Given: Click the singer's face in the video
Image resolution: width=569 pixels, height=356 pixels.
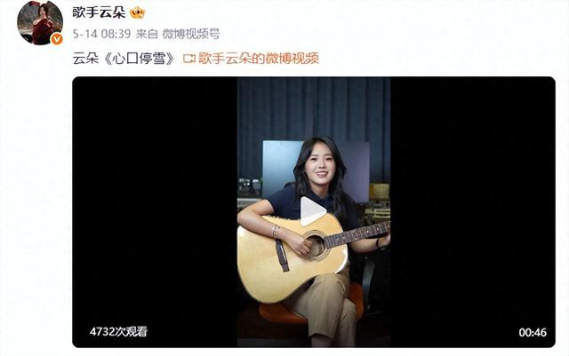Looking at the screenshot, I should [x=320, y=165].
